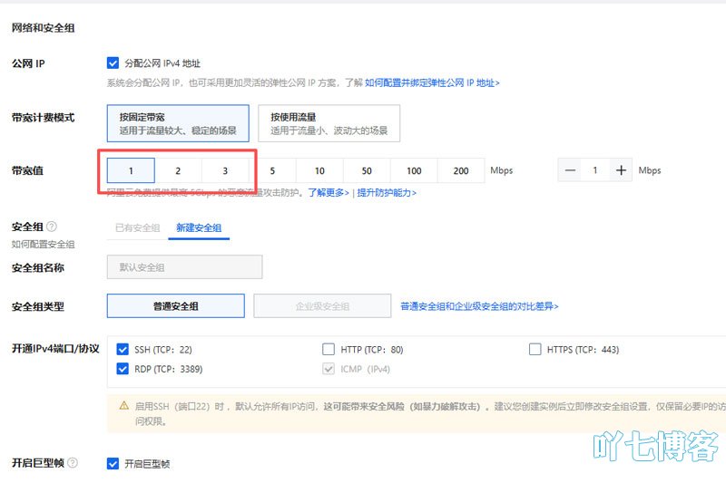Choose bandwidth value 10 Mbps
The image size is (726, 483).
[x=320, y=170]
